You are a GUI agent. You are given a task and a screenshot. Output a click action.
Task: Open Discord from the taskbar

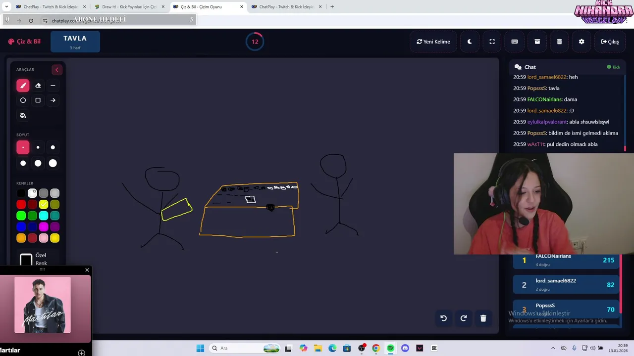(x=405, y=348)
